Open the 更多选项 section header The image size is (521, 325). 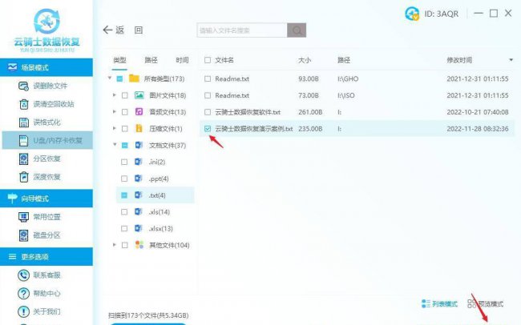(x=46, y=257)
